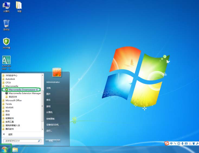Click the user account picture thumbnail

pyautogui.click(x=57, y=73)
